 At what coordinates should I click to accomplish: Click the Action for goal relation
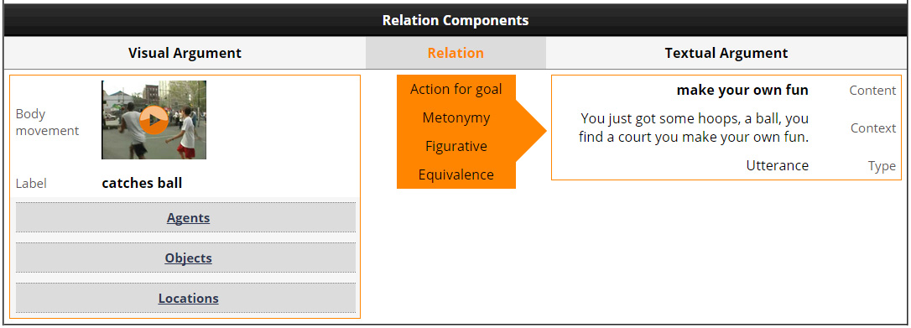[456, 90]
